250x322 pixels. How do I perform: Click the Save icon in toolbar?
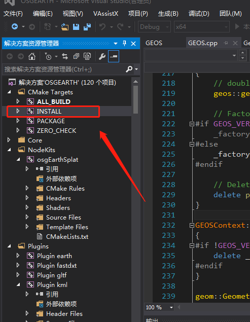[76, 27]
